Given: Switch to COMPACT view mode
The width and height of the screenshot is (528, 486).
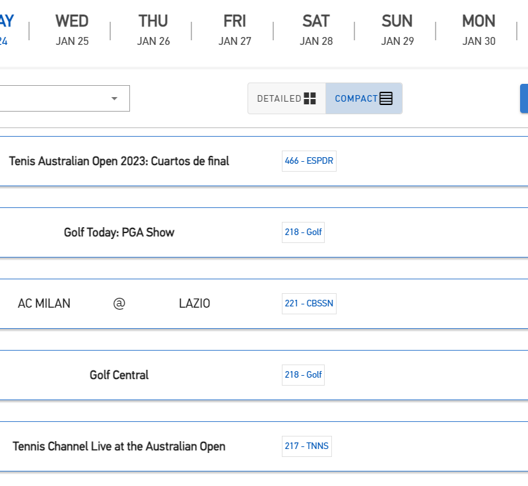Looking at the screenshot, I should coord(362,98).
